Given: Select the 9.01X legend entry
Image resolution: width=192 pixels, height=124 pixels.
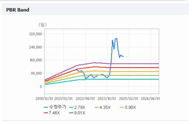Looking at the screenshot, I should pyautogui.click(x=77, y=113).
